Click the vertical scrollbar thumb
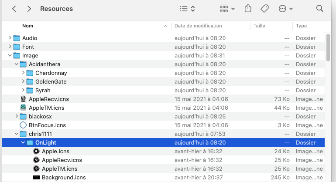336x182 pixels. [328, 48]
